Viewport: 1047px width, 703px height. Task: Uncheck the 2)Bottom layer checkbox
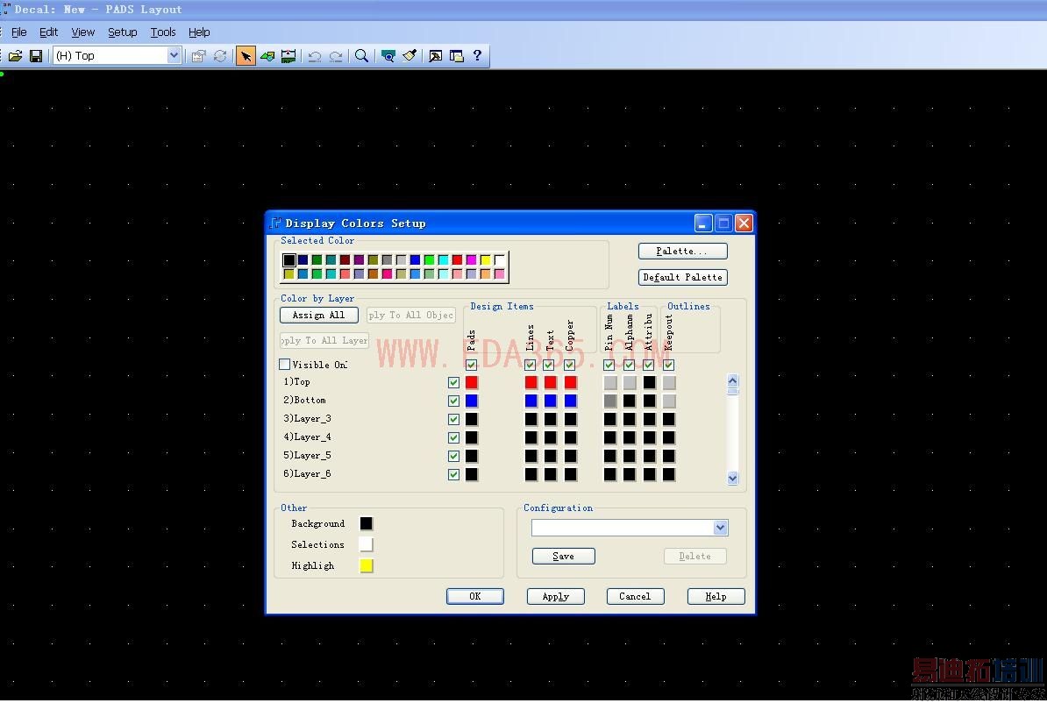454,401
